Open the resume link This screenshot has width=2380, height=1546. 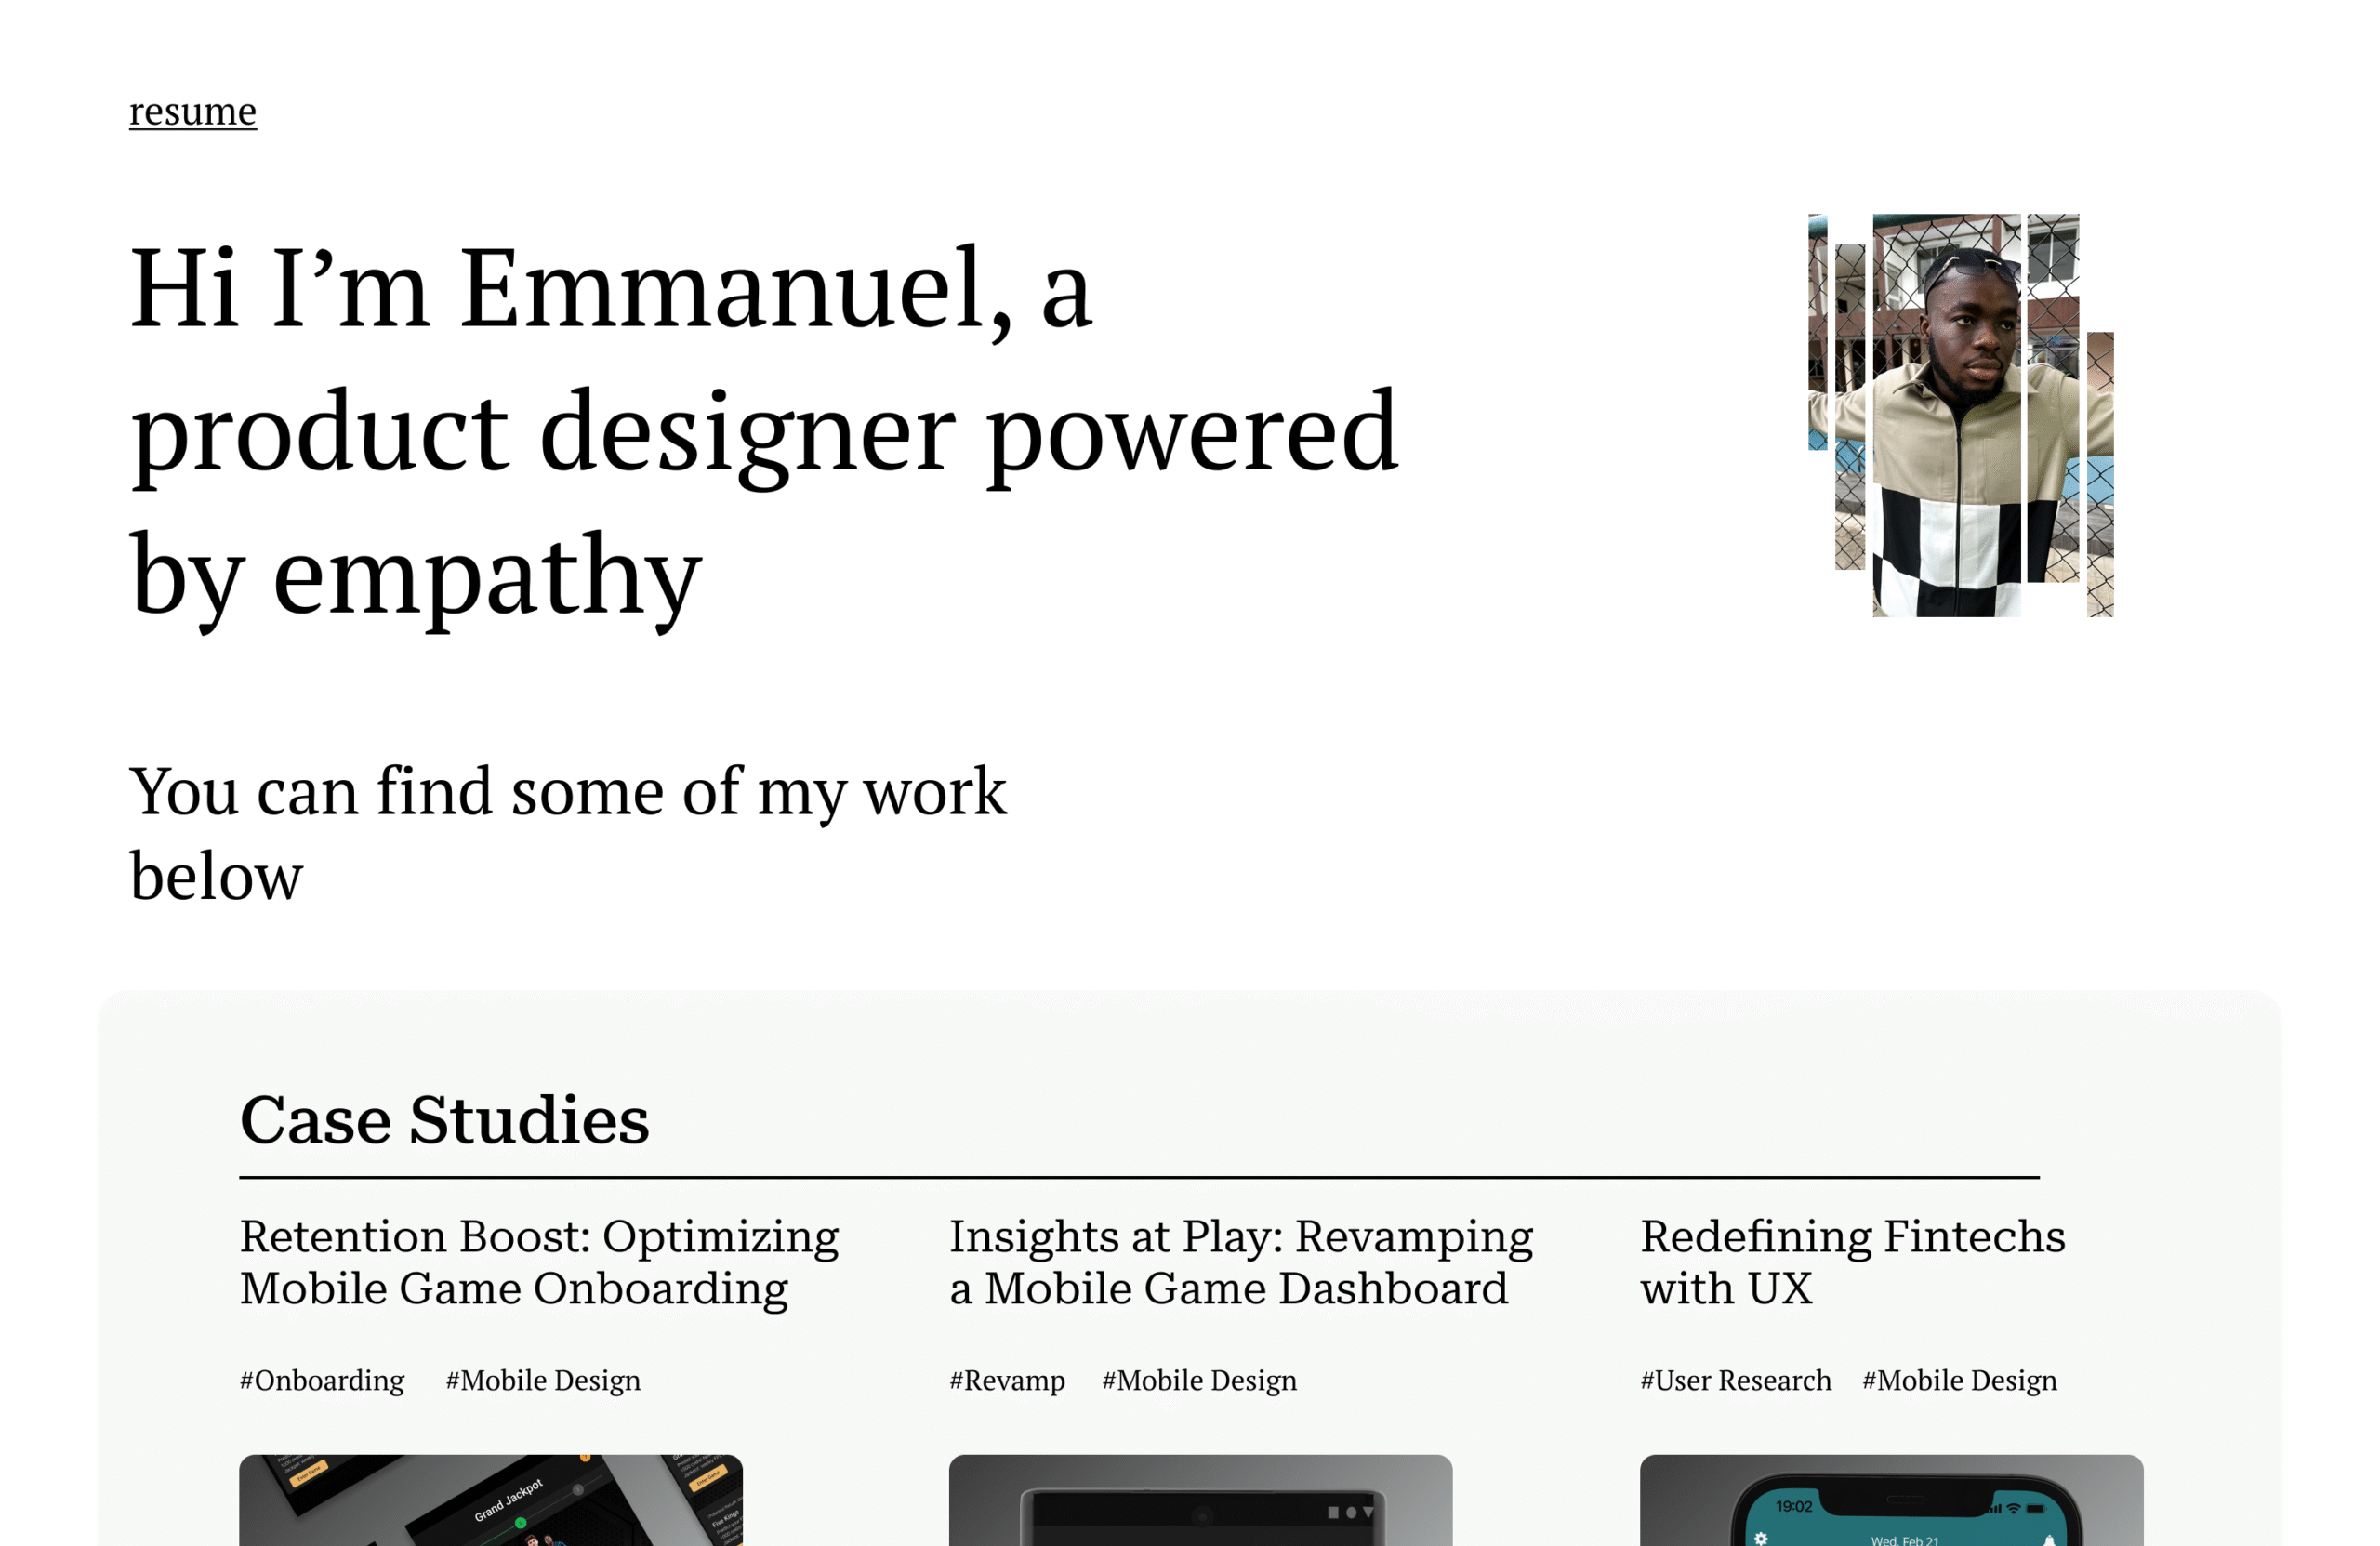pyautogui.click(x=192, y=111)
